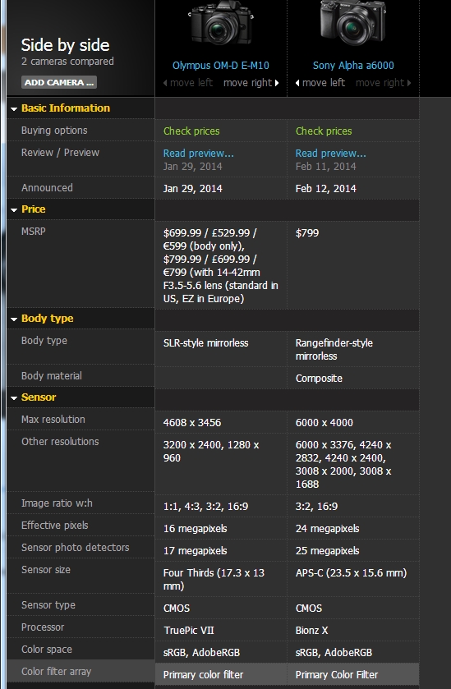Click the Review / Preview row label
Screen dimensions: 451x689
pyautogui.click(x=60, y=153)
